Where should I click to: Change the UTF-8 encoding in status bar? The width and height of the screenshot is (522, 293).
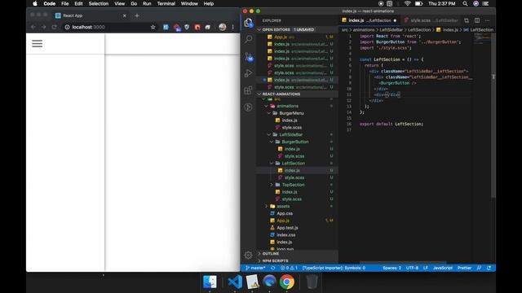[x=412, y=268]
